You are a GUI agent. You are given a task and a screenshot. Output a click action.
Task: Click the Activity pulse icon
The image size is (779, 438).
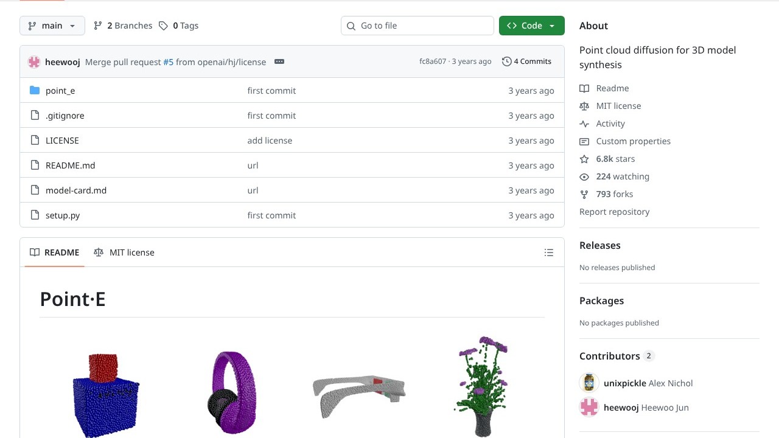tap(584, 123)
